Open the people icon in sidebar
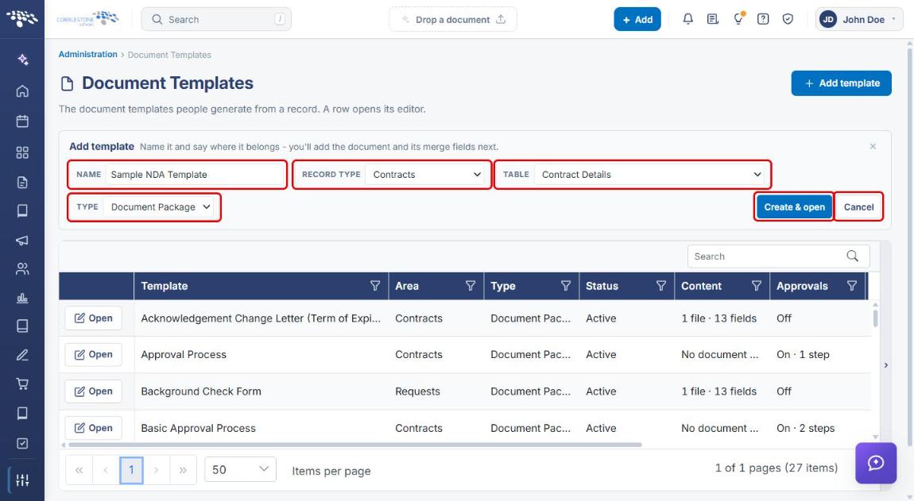The image size is (914, 501). (x=22, y=268)
